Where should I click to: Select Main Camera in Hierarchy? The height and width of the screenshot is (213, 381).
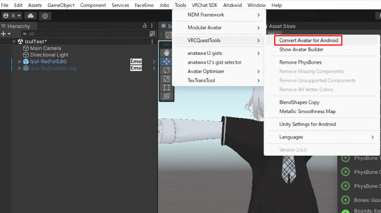click(x=46, y=48)
